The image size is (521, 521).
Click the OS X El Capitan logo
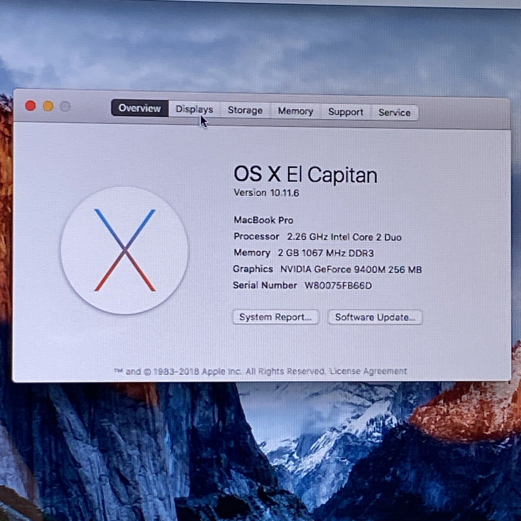point(124,250)
